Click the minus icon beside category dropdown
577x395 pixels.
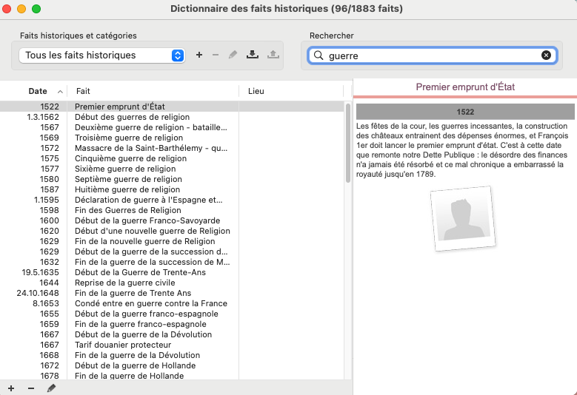tap(216, 55)
